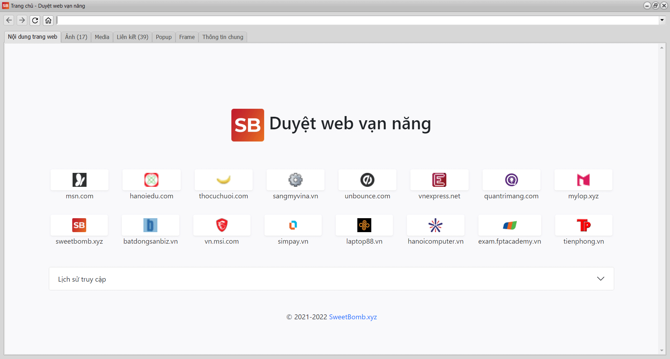Open the sangmyvina.vn gear icon
Viewport: 670px width, 359px height.
click(x=295, y=180)
